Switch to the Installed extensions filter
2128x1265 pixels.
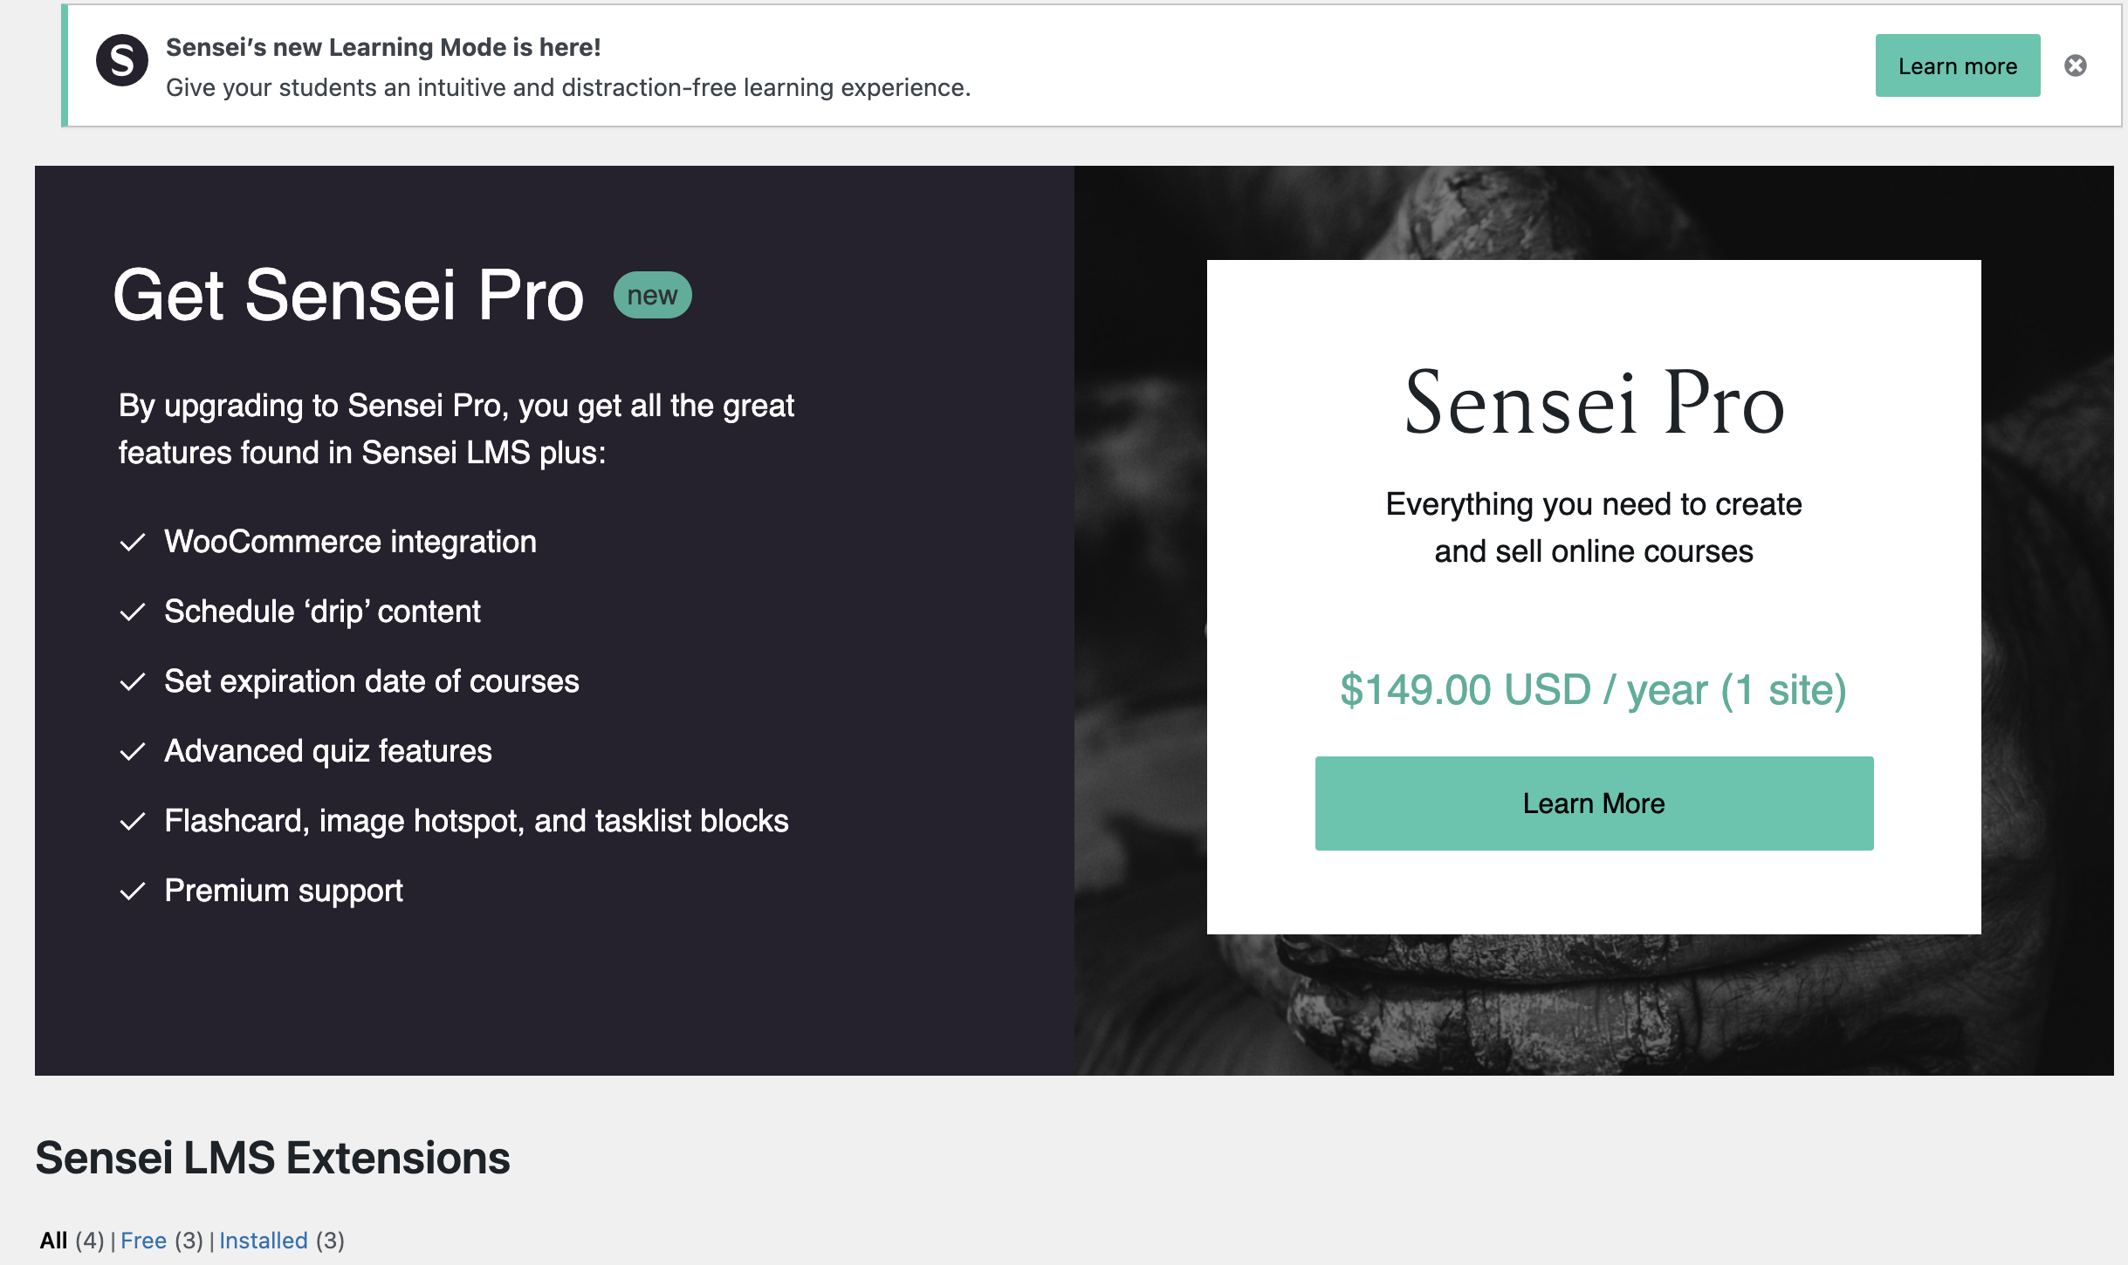[264, 1241]
